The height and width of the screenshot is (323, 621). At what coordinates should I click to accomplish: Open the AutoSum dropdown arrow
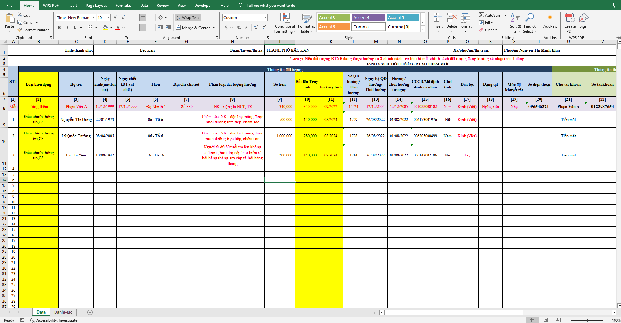tap(505, 15)
